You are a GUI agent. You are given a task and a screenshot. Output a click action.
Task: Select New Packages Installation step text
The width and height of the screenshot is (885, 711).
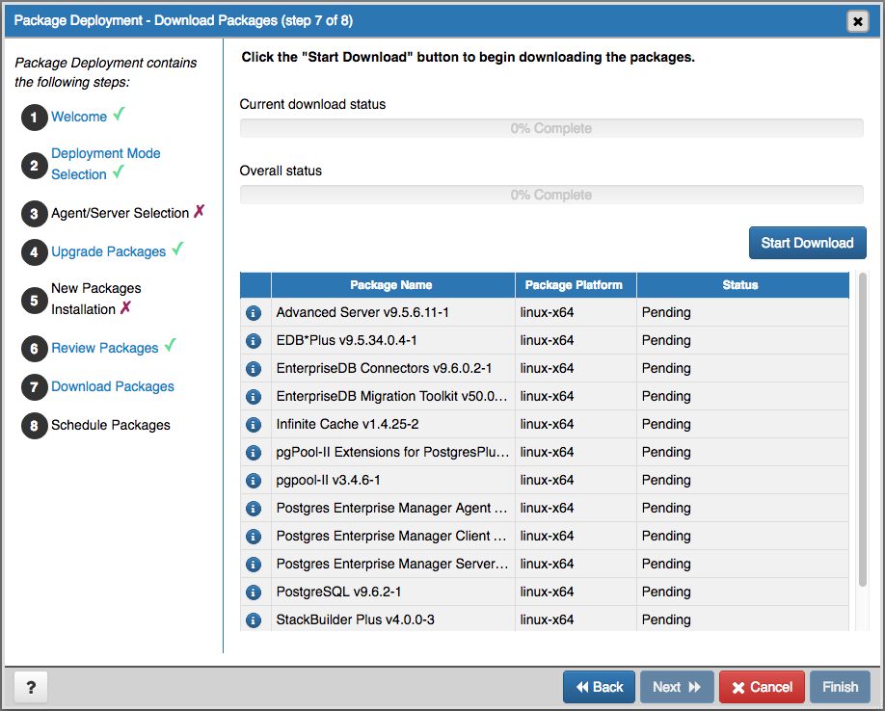click(x=96, y=299)
